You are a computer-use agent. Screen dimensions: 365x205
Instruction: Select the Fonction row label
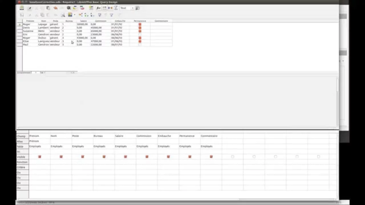tap(23, 162)
